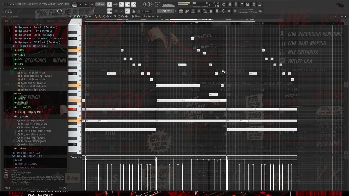This screenshot has height=196, width=349.
Task: Open the VIEW menu
Action: point(45,4)
